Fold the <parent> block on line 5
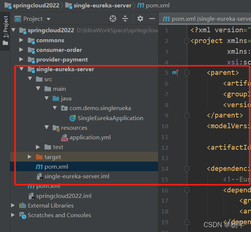Viewport: 251px width, 232px height. tap(187, 73)
